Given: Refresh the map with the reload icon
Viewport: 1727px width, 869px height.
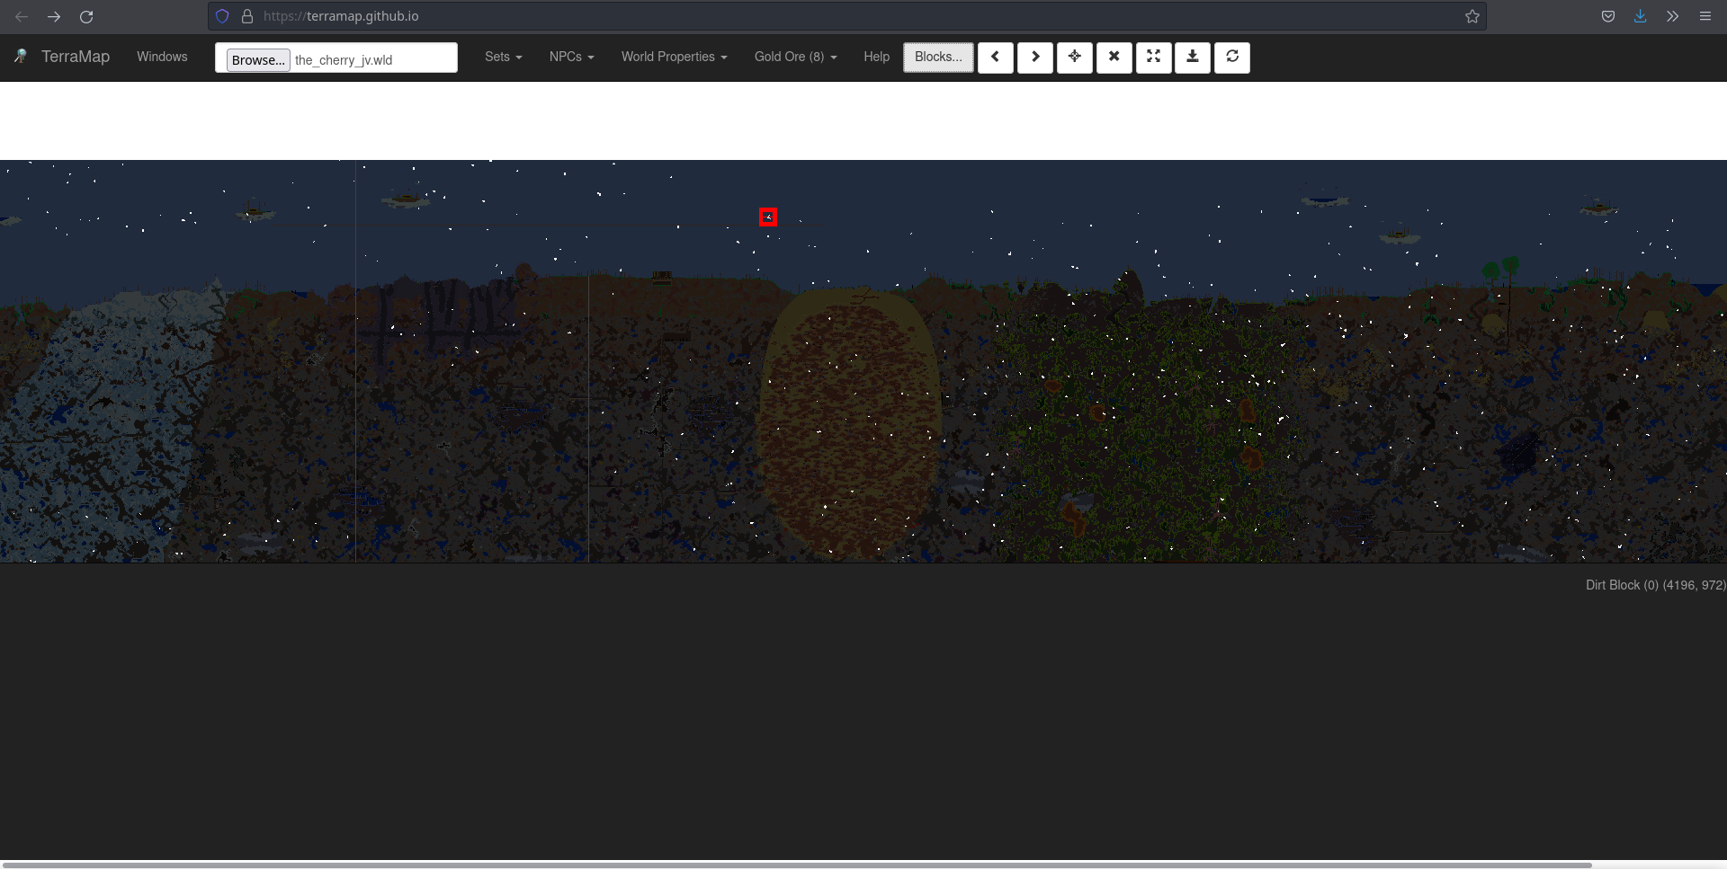Looking at the screenshot, I should point(1232,57).
